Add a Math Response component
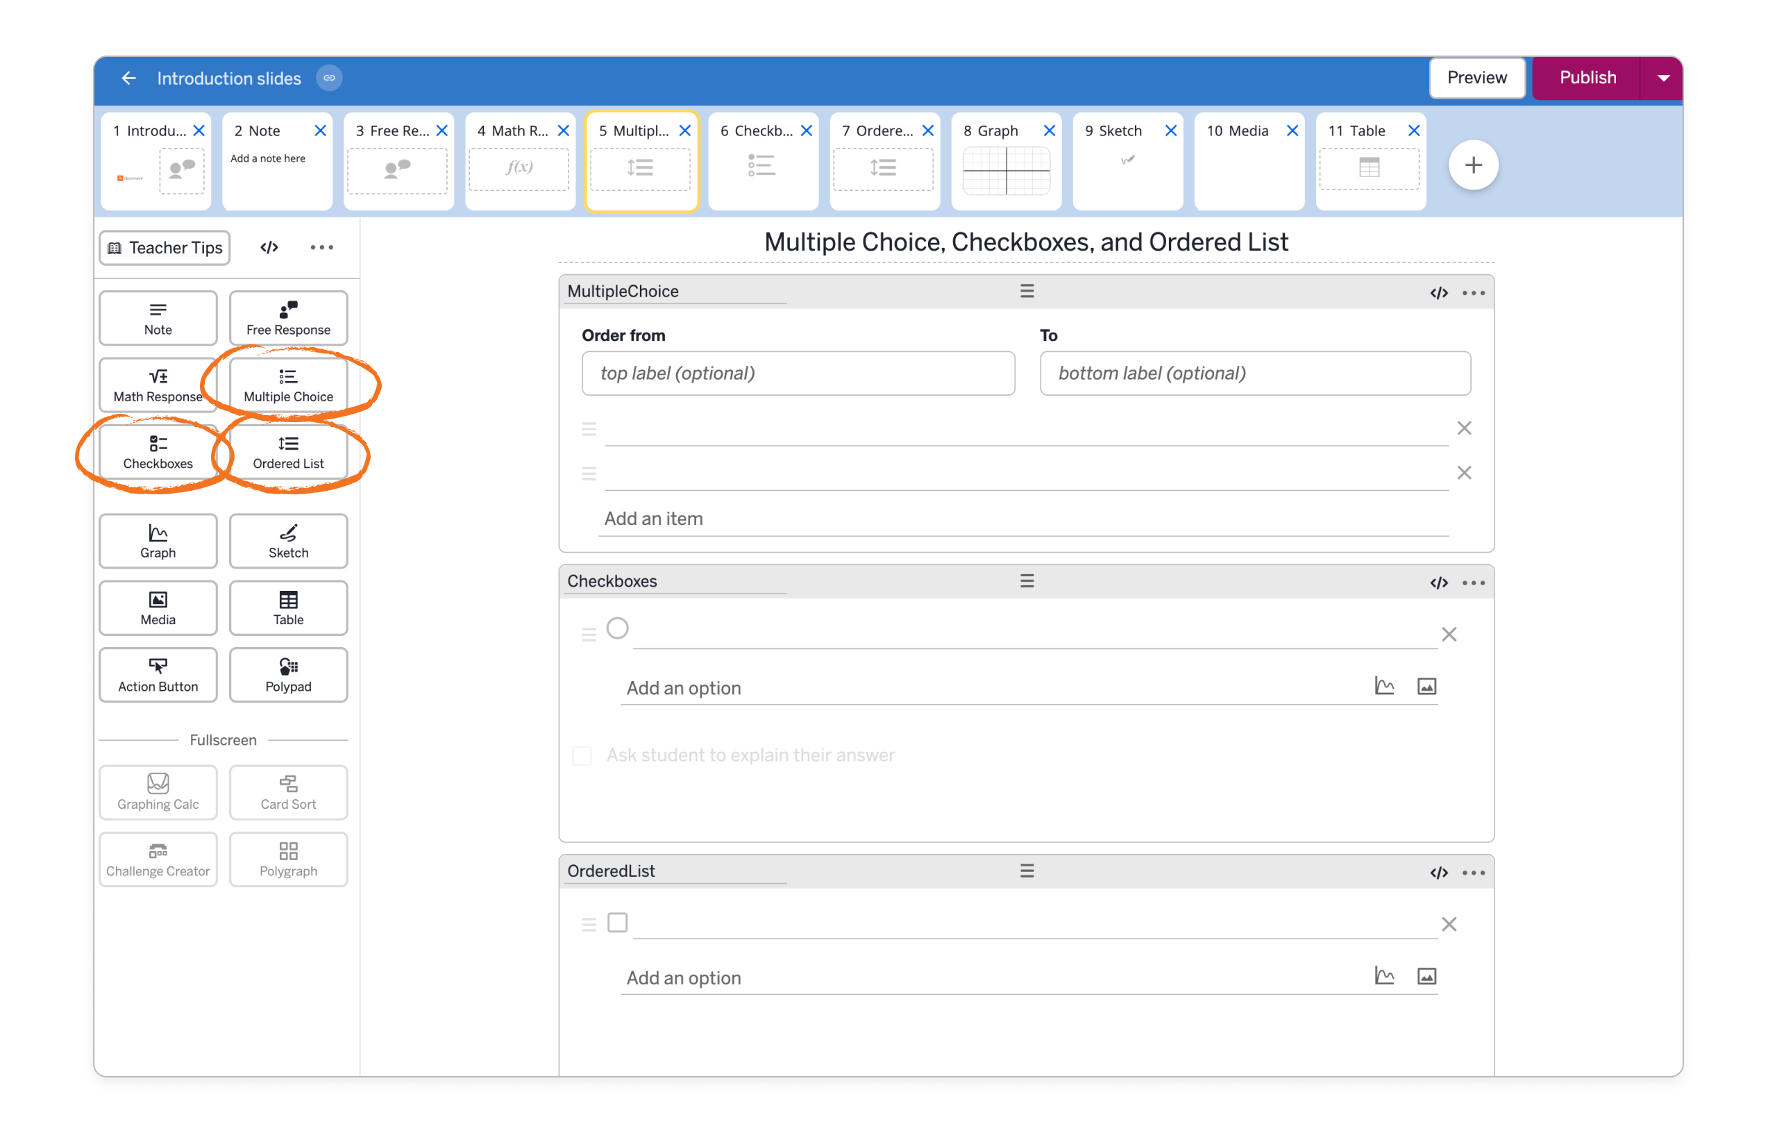The height and width of the screenshot is (1133, 1777). (x=158, y=385)
